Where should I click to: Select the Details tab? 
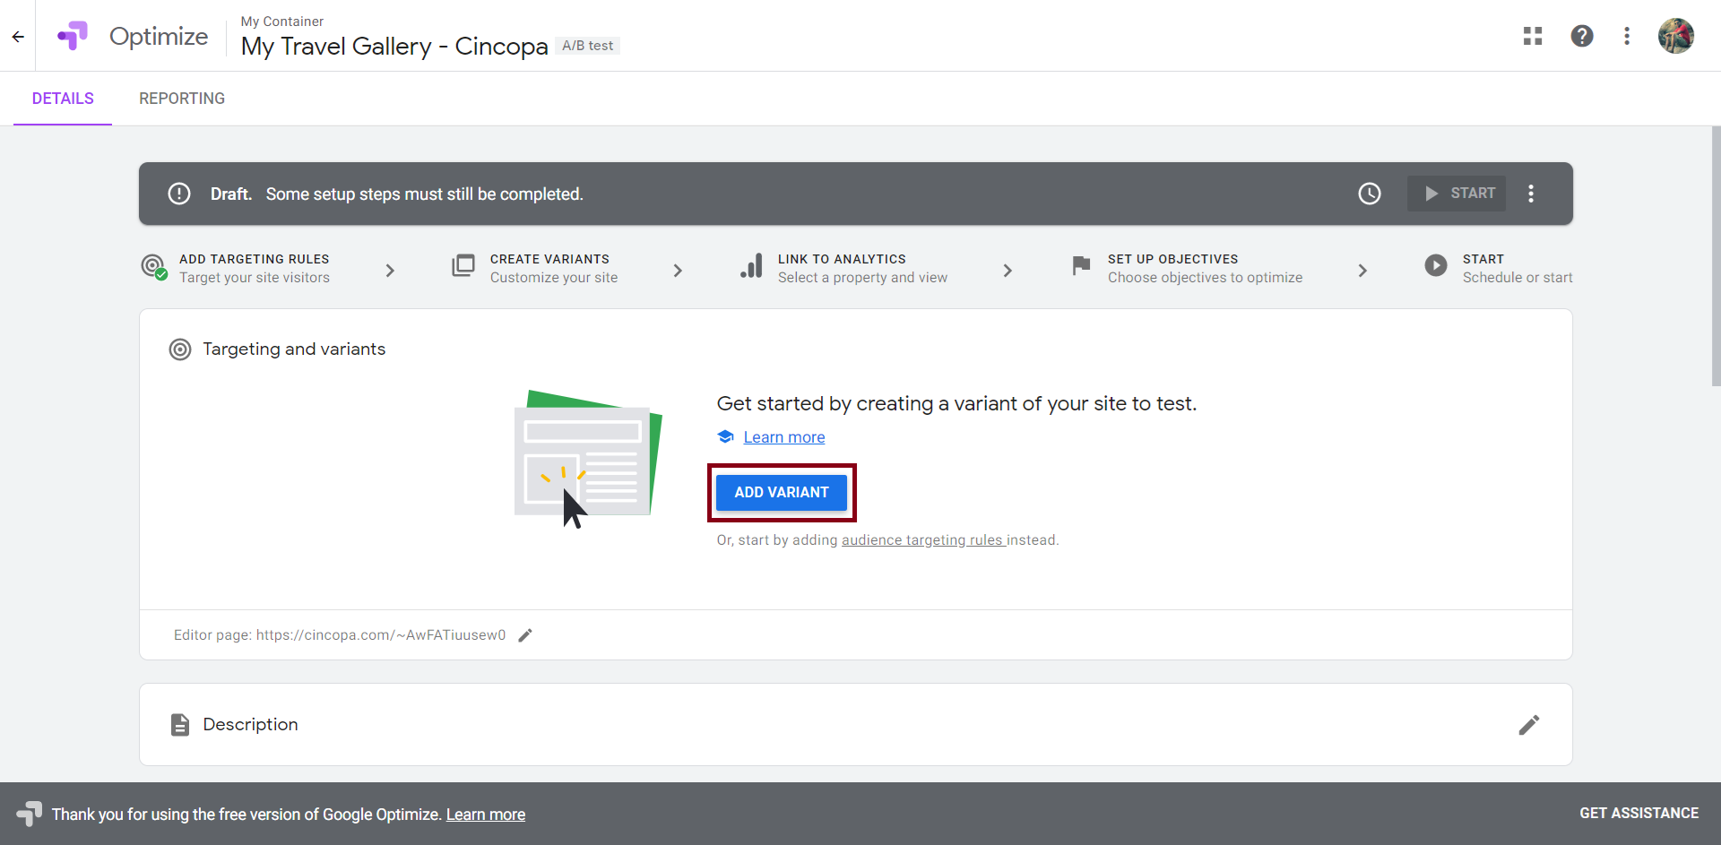coord(63,99)
